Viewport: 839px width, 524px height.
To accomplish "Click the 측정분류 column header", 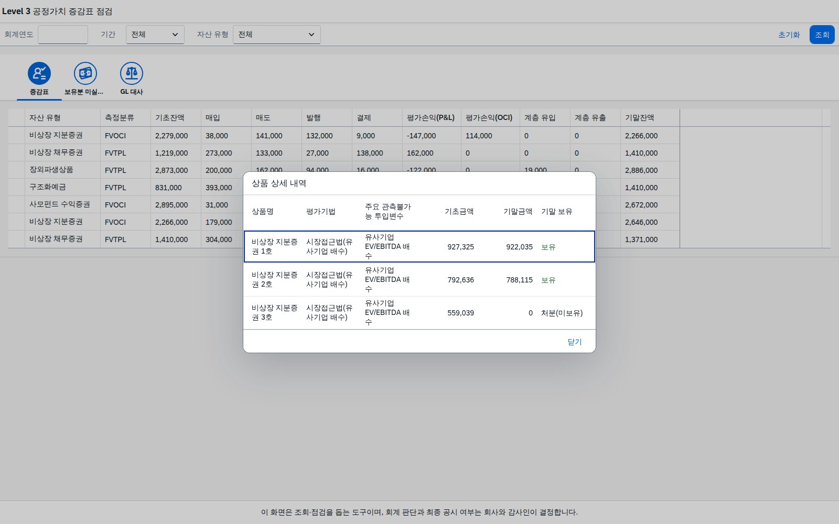I will click(x=125, y=118).
